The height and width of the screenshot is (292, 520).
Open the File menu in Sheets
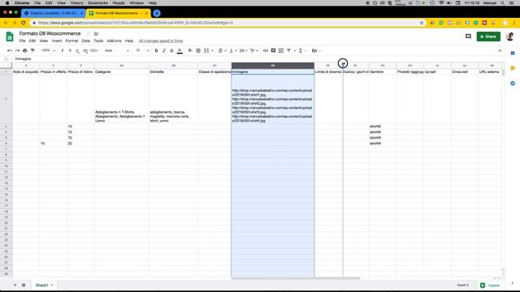[22, 41]
